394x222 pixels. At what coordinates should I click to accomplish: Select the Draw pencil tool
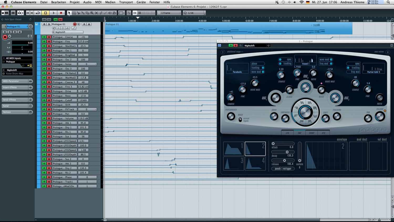[x=101, y=13]
